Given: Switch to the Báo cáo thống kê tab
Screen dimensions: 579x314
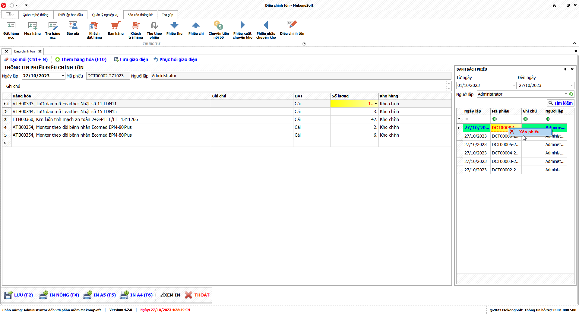Looking at the screenshot, I should point(140,15).
